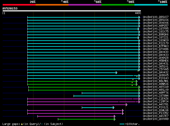
Task: Open the UniRef100_O04006 hit label
Action: coord(156,23)
